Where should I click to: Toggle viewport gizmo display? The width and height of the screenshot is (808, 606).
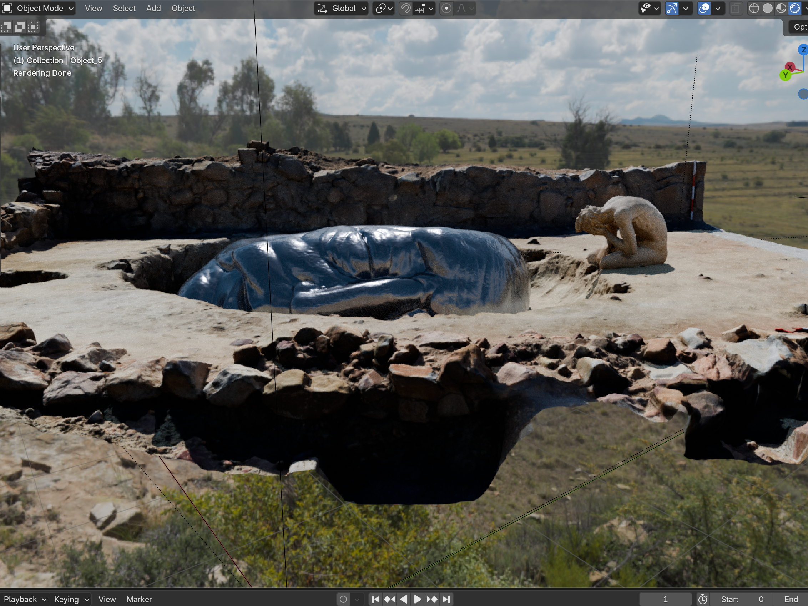672,9
